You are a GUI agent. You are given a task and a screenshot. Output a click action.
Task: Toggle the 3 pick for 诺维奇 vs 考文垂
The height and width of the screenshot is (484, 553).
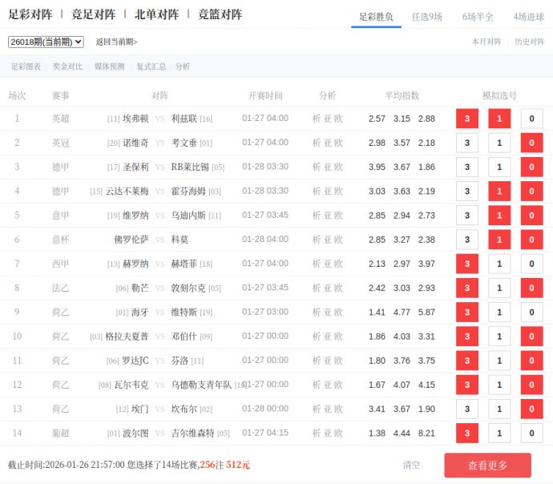click(x=467, y=143)
